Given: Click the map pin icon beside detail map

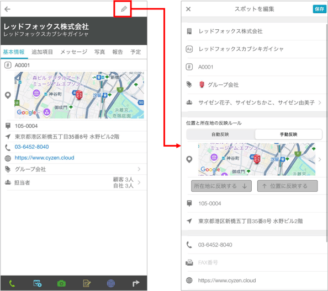Looking at the screenshot, I should [x=8, y=95].
